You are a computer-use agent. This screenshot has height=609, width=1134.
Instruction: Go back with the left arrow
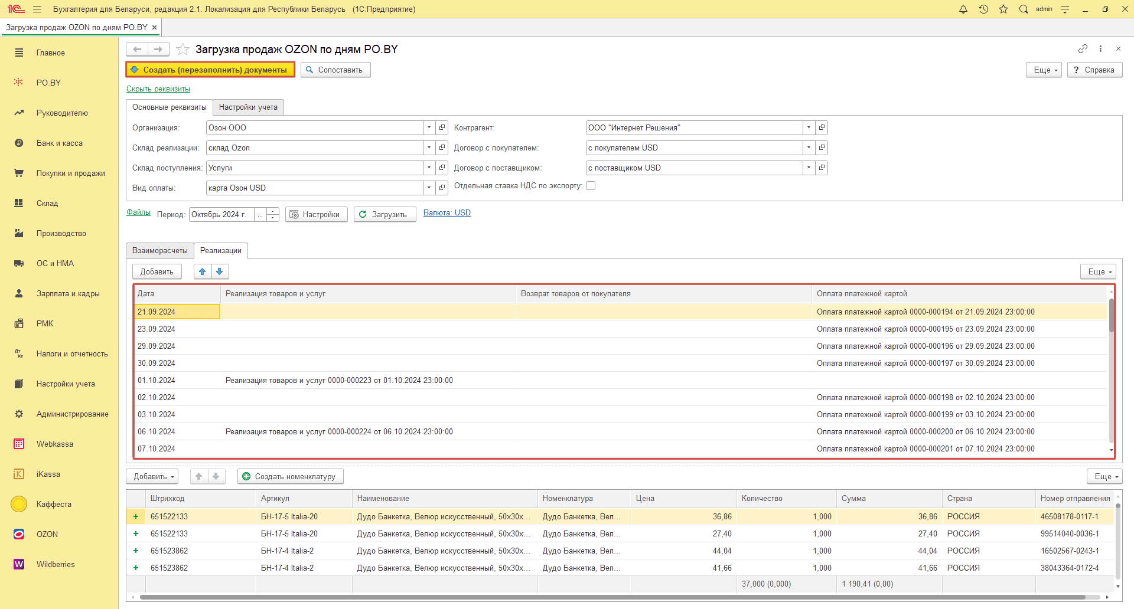point(137,49)
